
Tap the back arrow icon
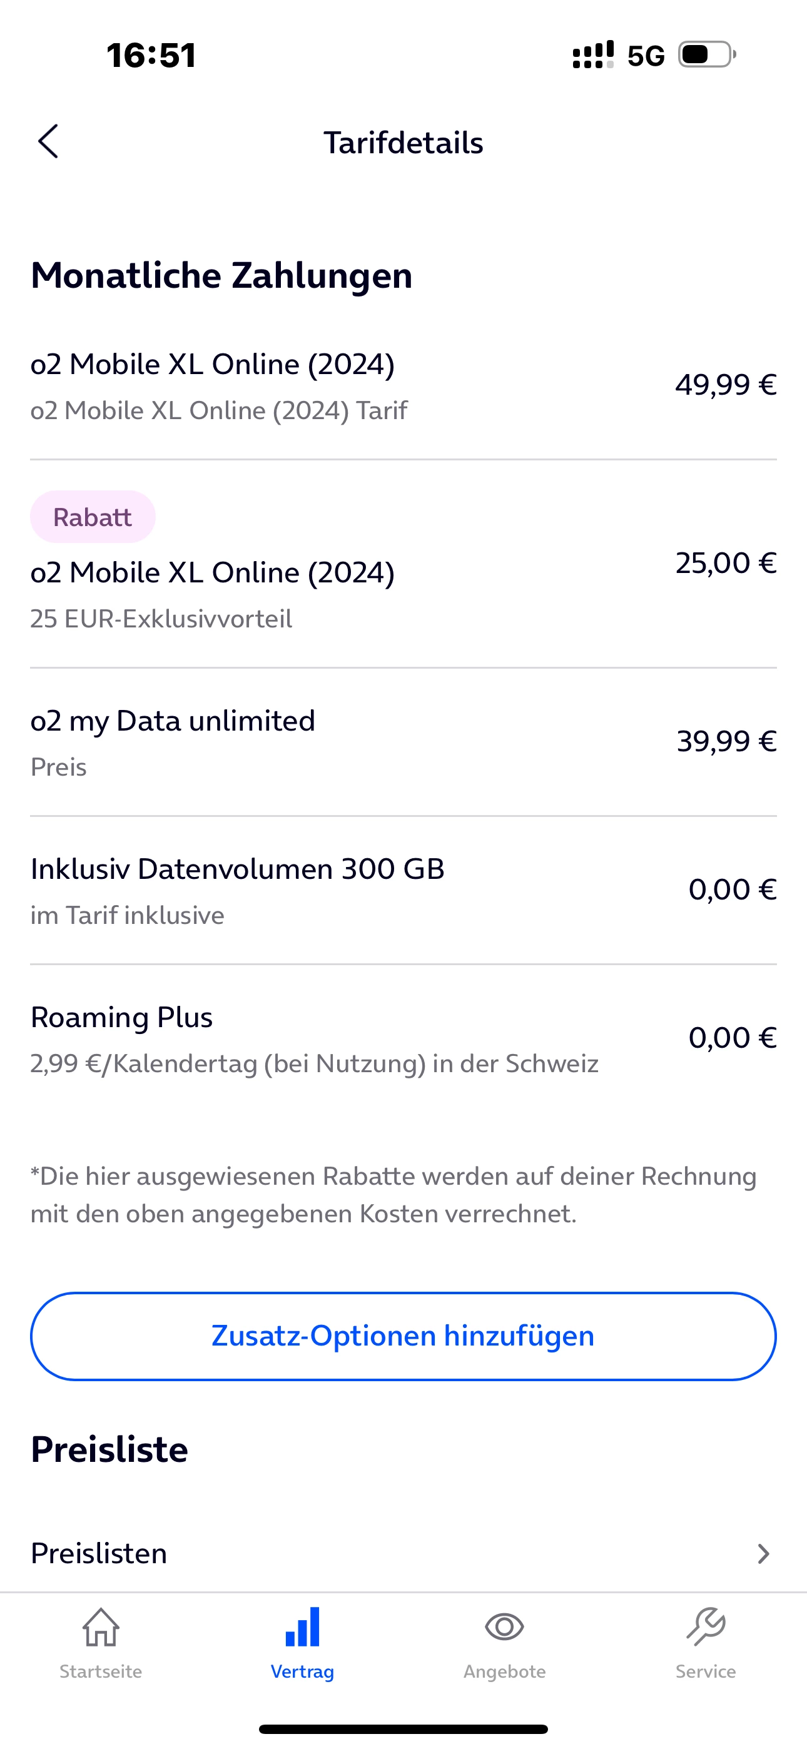[48, 142]
